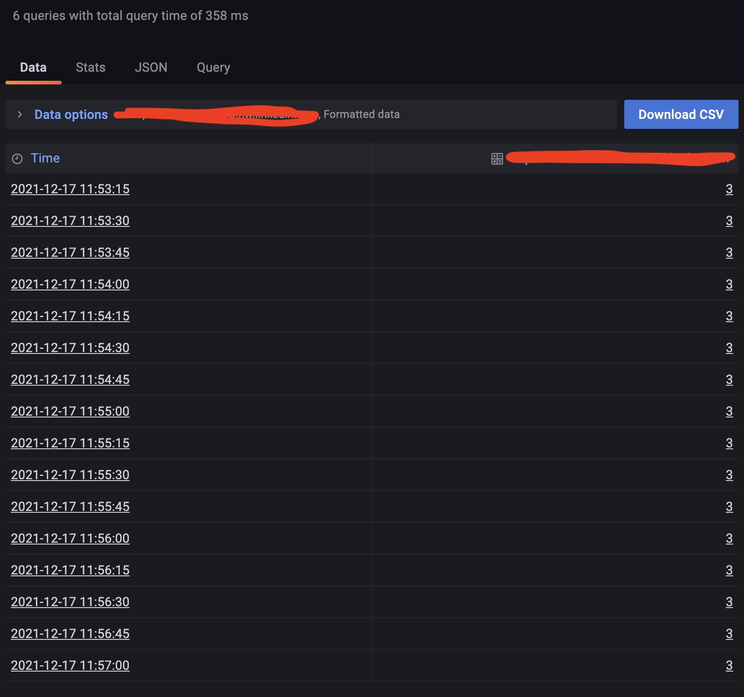Click value 3 for the 11:54:15 row
Image resolution: width=744 pixels, height=697 pixels.
pyautogui.click(x=729, y=316)
